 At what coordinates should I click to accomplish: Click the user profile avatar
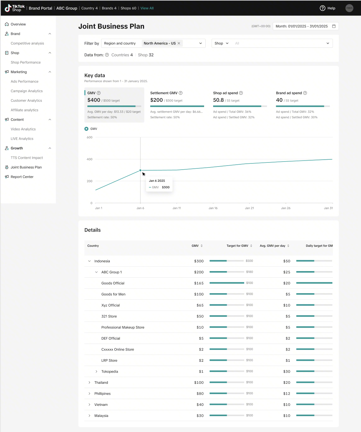pyautogui.click(x=349, y=8)
